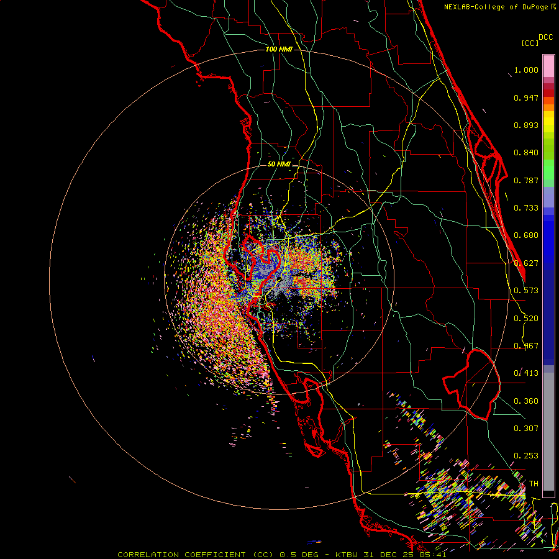Click the 0.947 scale value
The height and width of the screenshot is (559, 559).
point(526,98)
